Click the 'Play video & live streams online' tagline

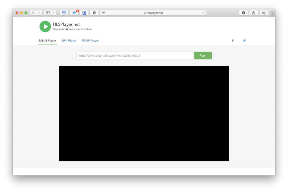click(72, 29)
